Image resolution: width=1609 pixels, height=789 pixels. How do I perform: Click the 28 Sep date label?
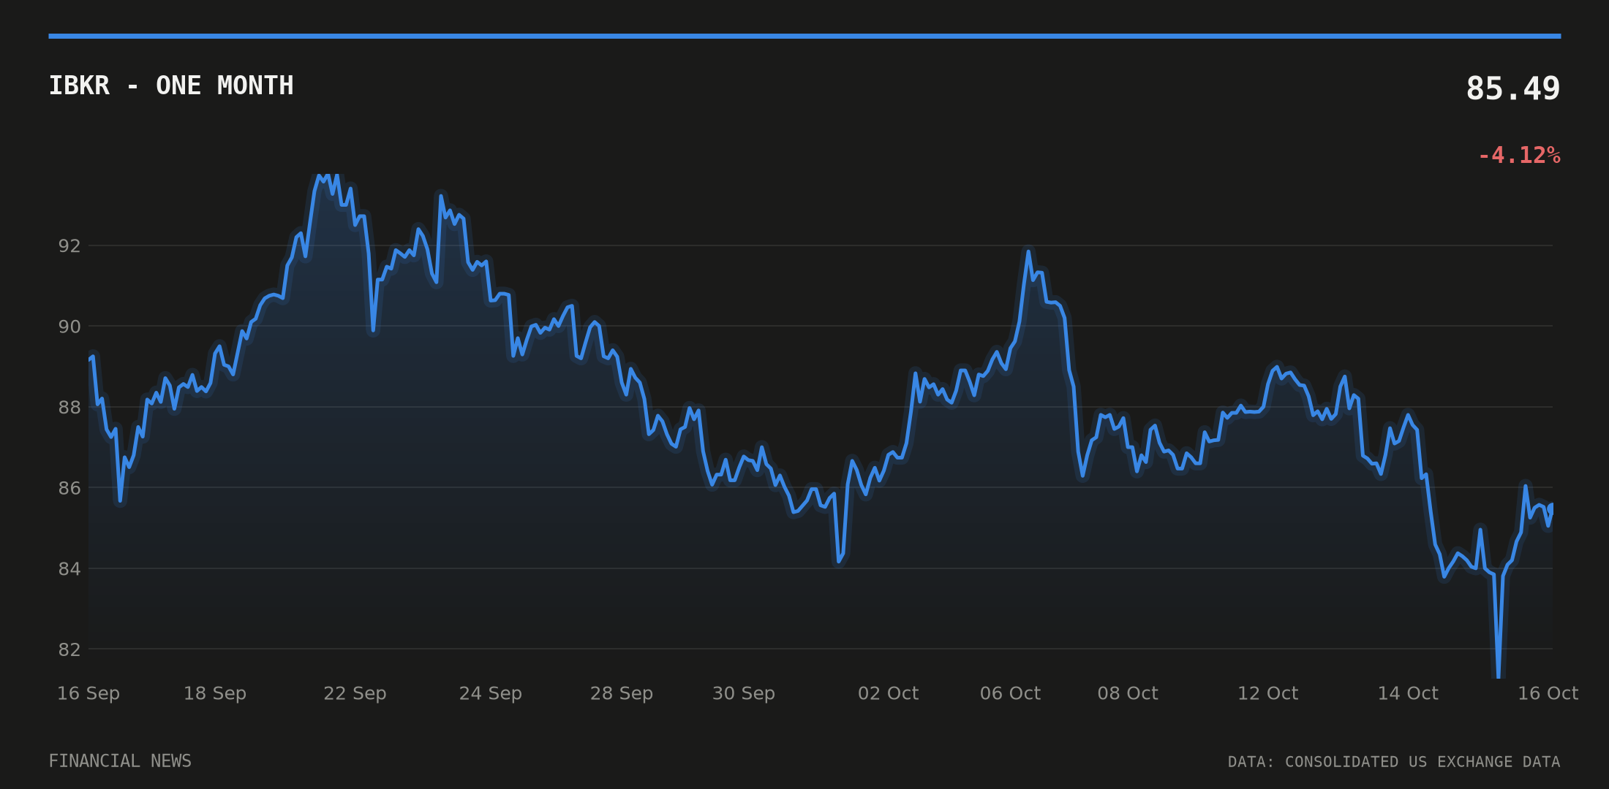coord(622,693)
